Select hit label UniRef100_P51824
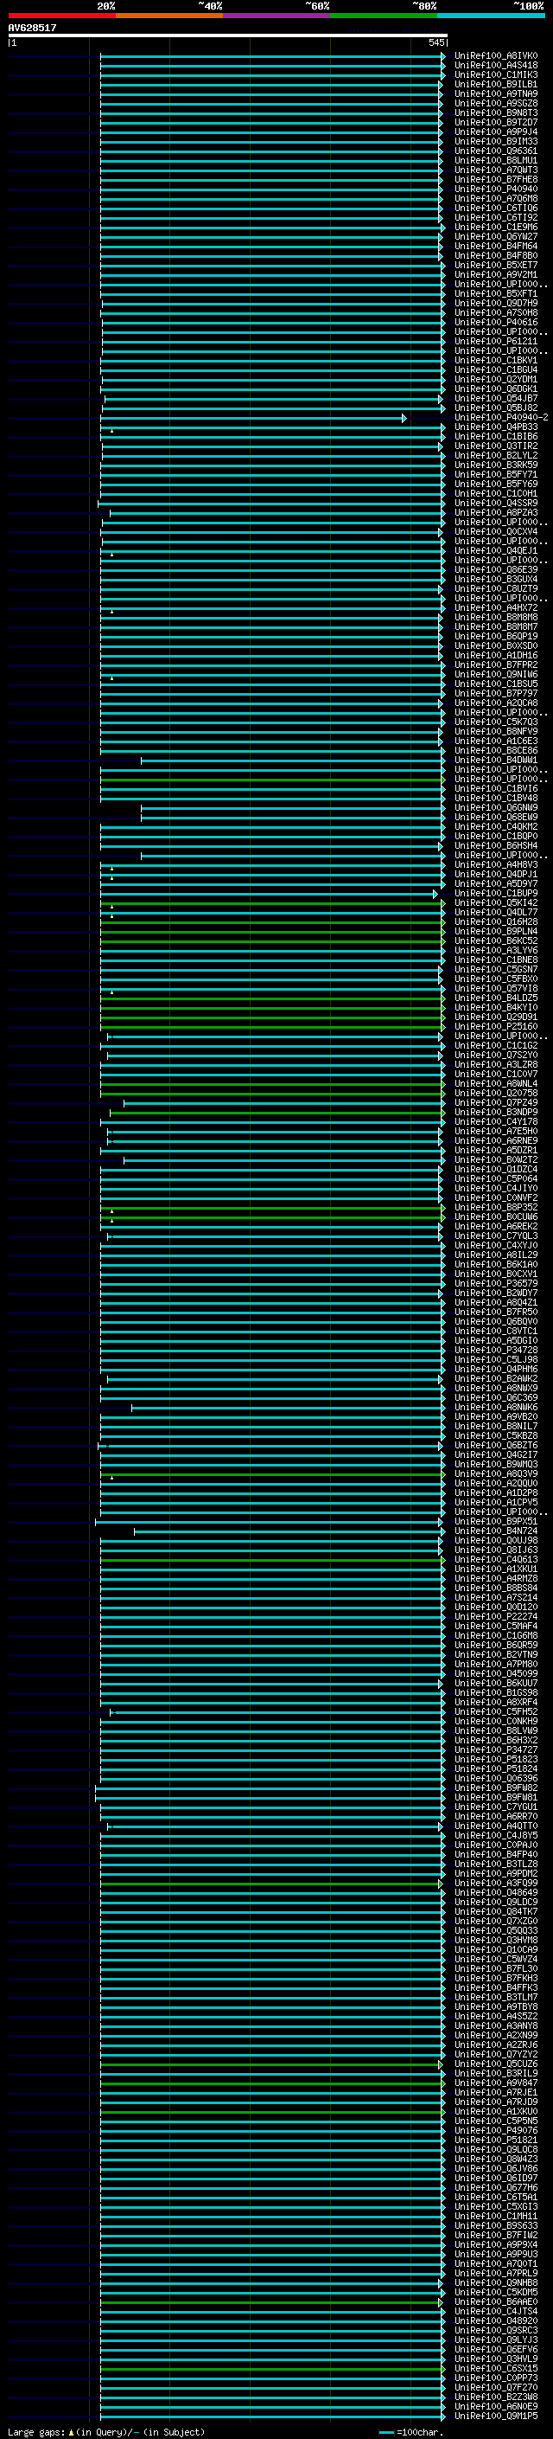This screenshot has height=2439, width=553. [x=496, y=1768]
